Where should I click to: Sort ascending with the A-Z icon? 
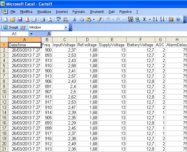coord(155,19)
